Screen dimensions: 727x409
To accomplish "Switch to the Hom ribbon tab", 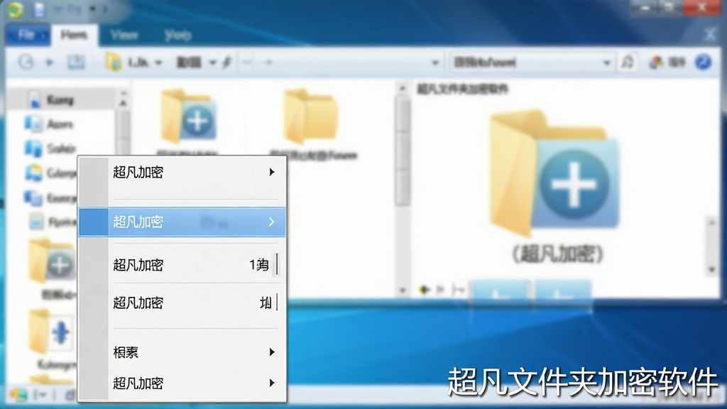I will click(74, 35).
